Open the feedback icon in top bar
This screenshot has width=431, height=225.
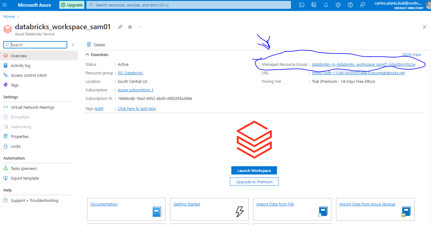363,5
